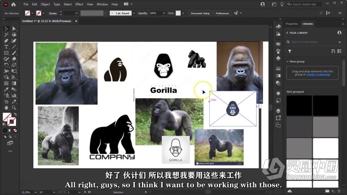Viewport: 347px width, 195px height.
Task: Enable Draw Behind mode
Action: point(10,136)
